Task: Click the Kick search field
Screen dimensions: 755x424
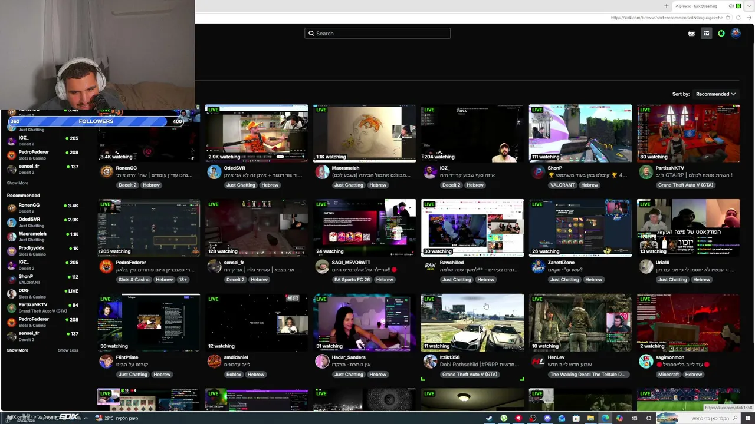Action: pyautogui.click(x=377, y=34)
